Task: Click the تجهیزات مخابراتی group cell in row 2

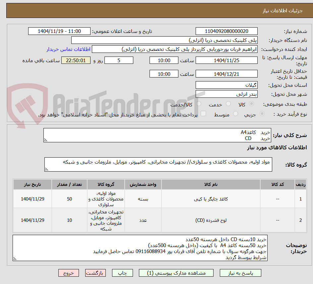Action: [x=106, y=220]
